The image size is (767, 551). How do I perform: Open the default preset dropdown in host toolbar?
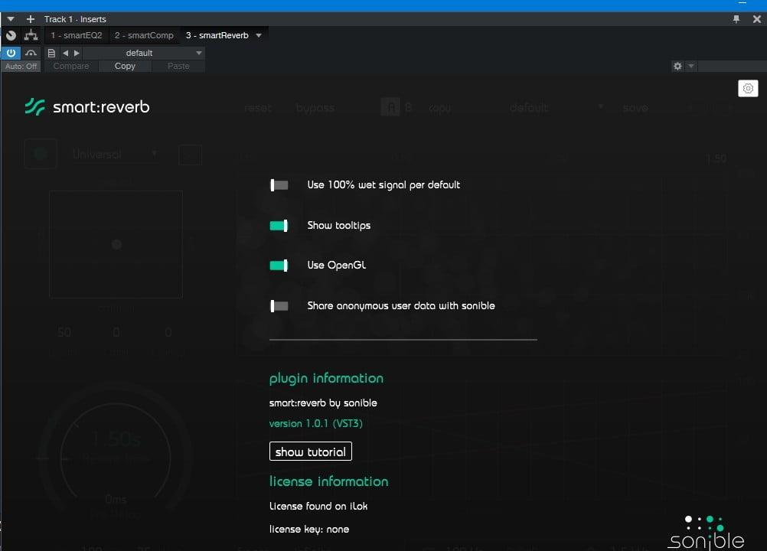[x=144, y=53]
